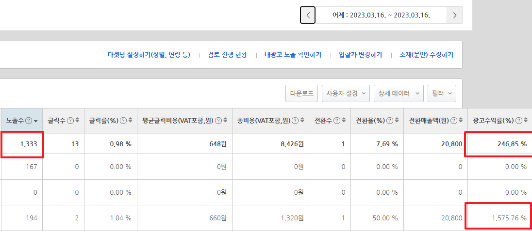Toggle 노출수 descending sort arrow

[x=36, y=121]
